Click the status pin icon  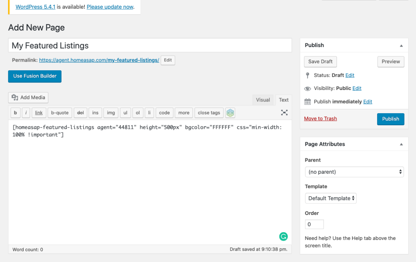[308, 75]
